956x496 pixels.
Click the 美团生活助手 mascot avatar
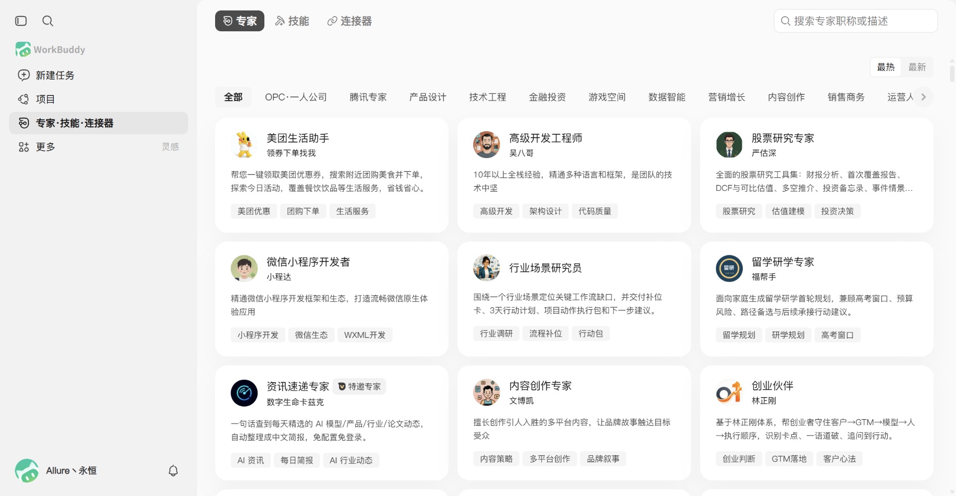tap(244, 145)
